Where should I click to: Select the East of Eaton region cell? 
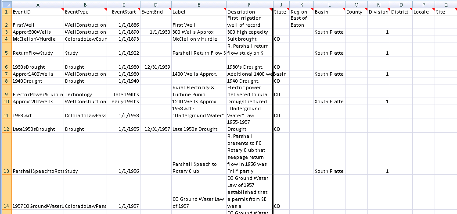coord(302,22)
